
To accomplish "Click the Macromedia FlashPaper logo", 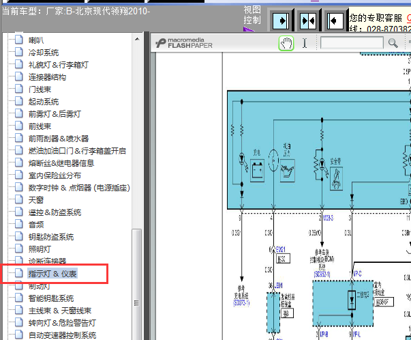I will 184,43.
